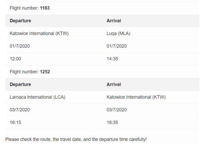Click the 18:35 arrival time
The image size is (203, 144).
pos(112,123)
